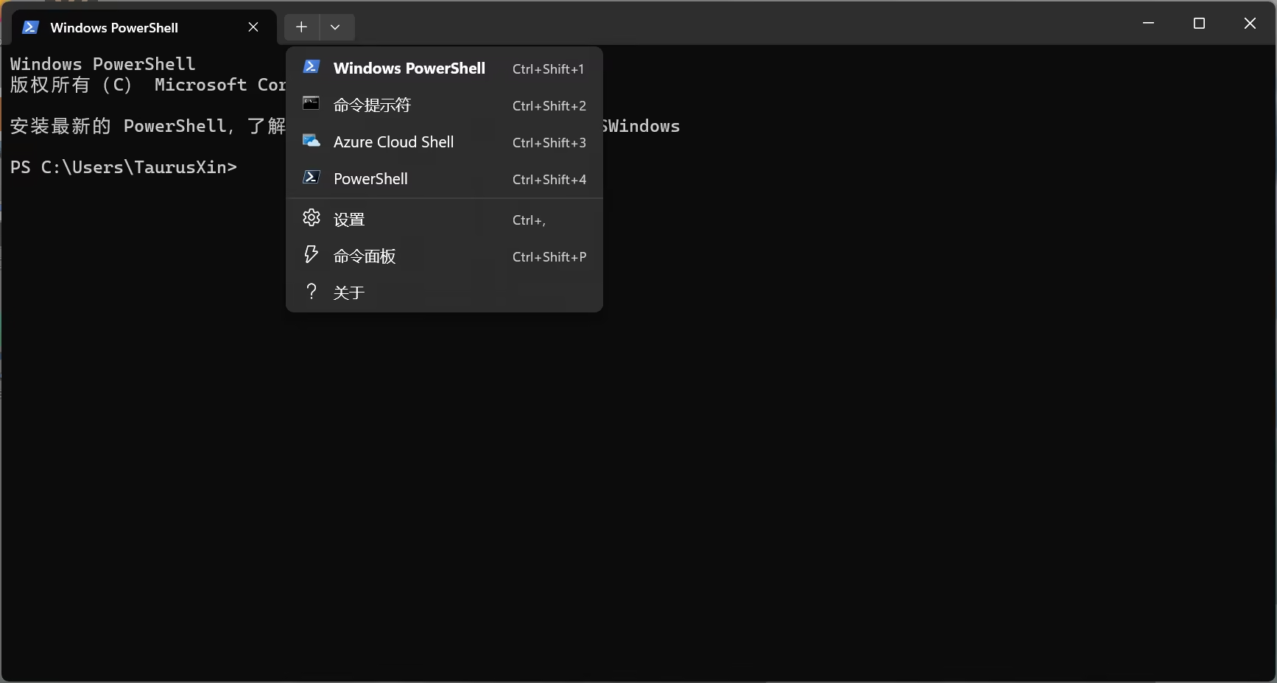The width and height of the screenshot is (1277, 683).
Task: Click the command palette lightning bolt icon
Action: (312, 255)
